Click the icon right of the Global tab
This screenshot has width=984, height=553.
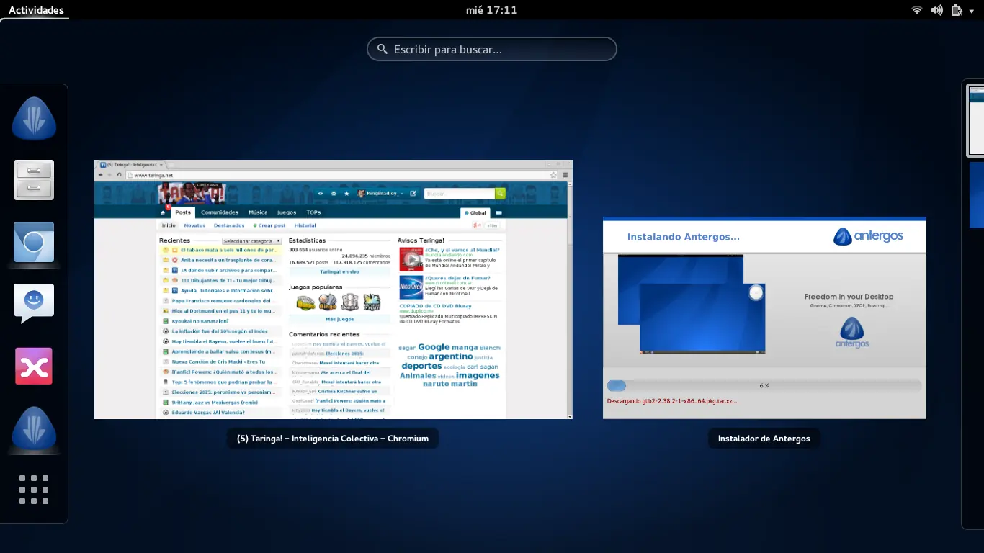coord(499,213)
